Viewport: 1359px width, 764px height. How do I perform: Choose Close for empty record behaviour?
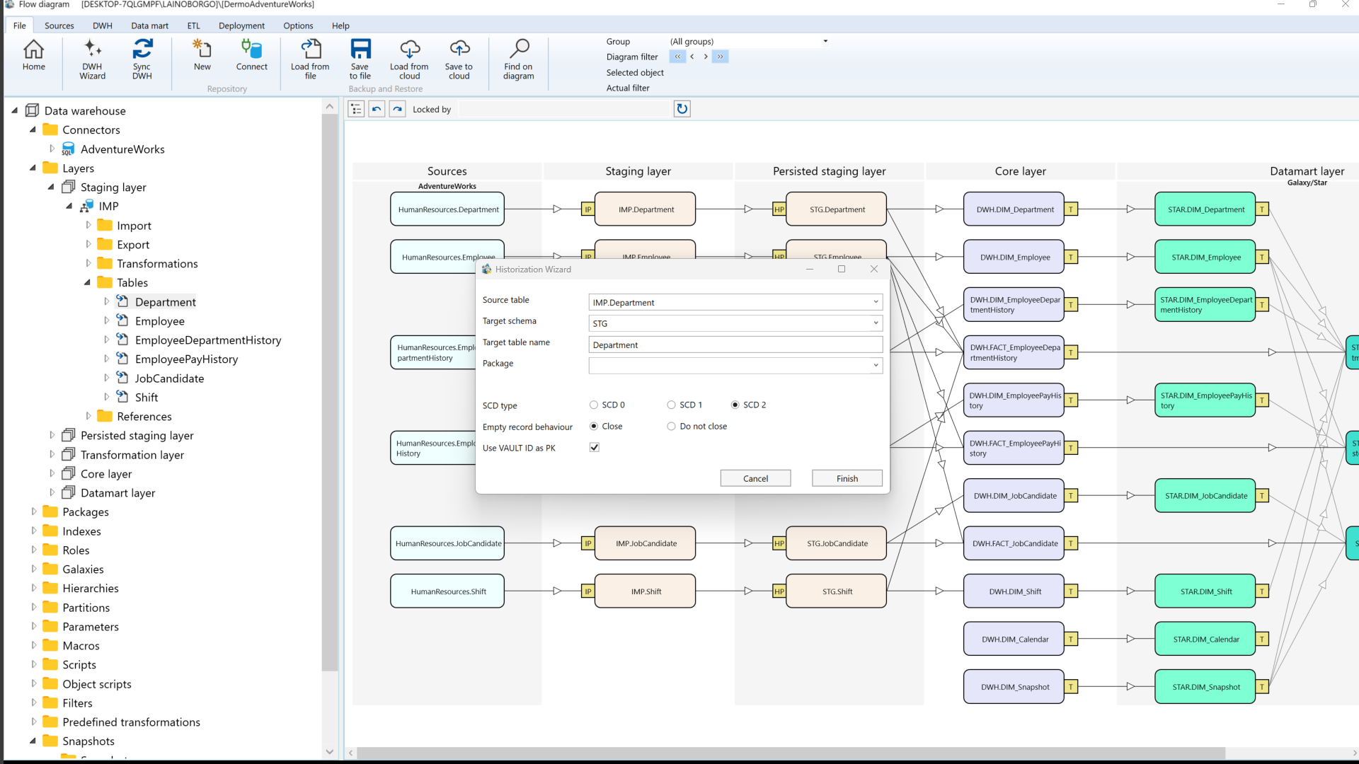coord(594,427)
